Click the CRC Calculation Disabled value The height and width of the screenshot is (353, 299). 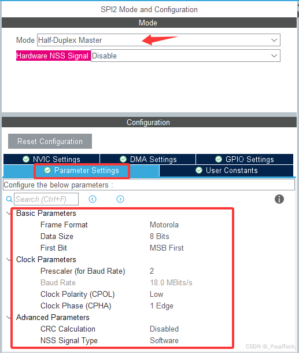164,329
